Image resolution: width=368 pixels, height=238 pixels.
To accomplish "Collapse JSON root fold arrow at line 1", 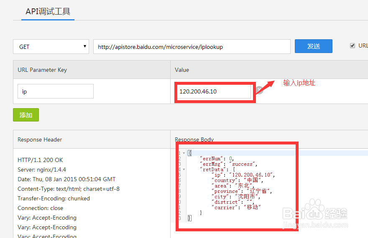I will pos(184,153).
